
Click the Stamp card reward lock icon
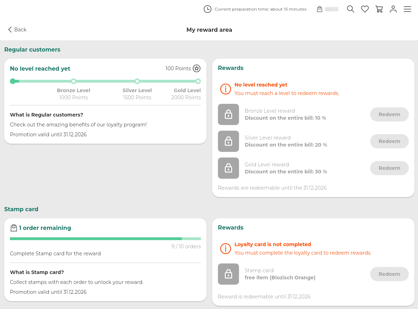[228, 274]
